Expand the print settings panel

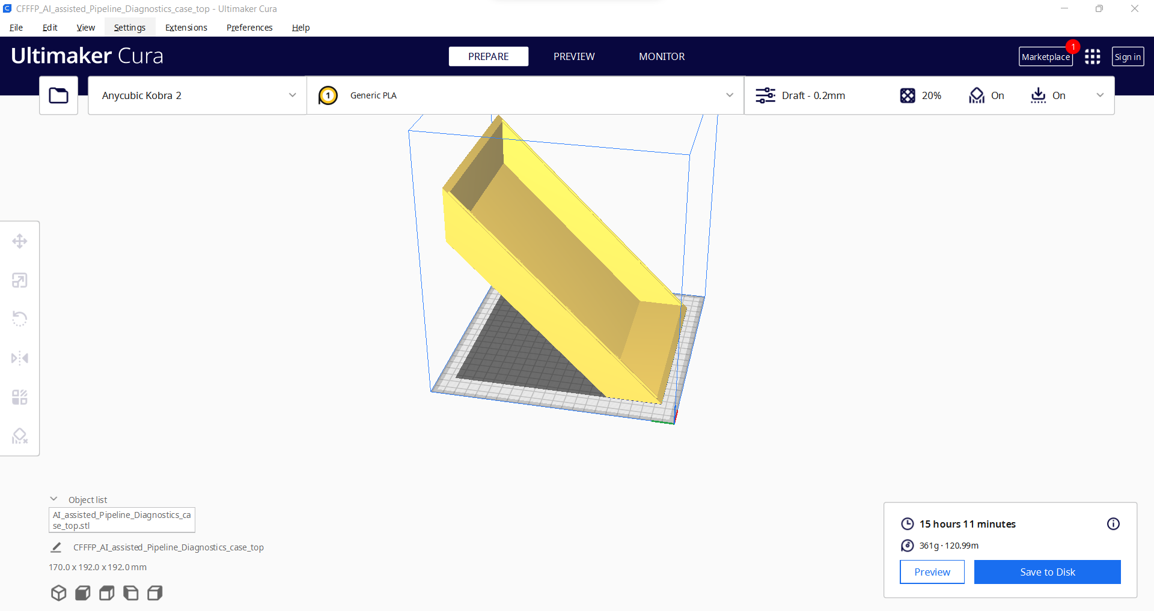[x=1101, y=95]
